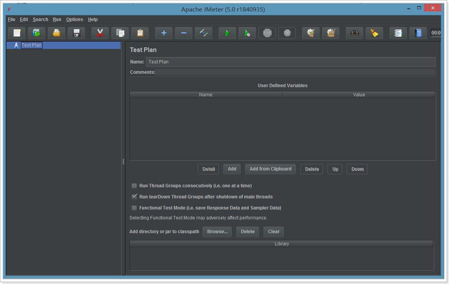Open the Templates toolbar icon

[37, 33]
